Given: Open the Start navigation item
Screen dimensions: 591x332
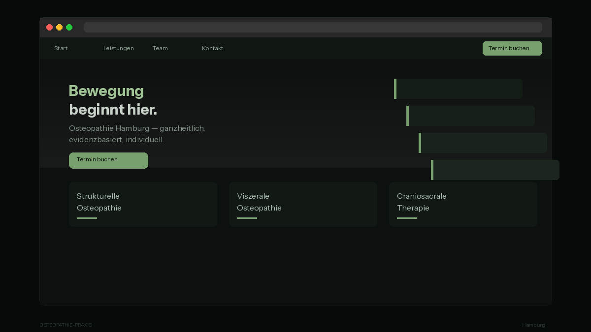Looking at the screenshot, I should click(61, 48).
